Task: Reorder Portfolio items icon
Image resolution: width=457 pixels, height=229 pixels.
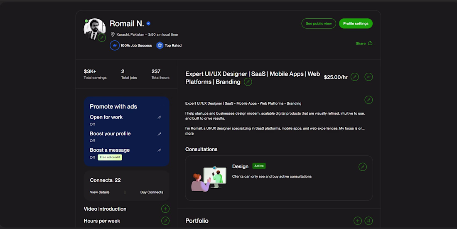Action: coord(369,221)
